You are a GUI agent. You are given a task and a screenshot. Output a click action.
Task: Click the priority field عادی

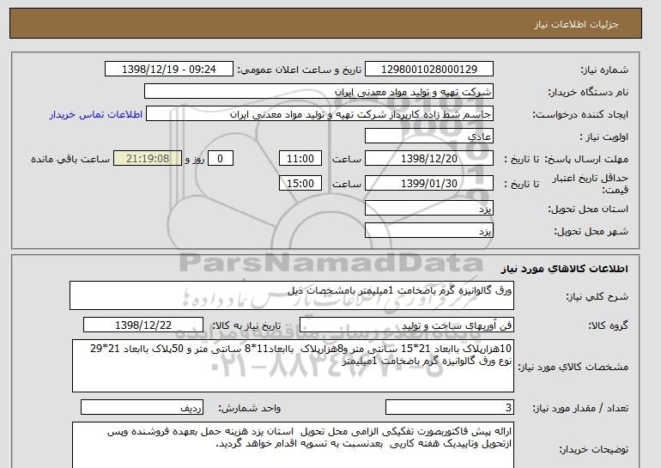(428, 137)
